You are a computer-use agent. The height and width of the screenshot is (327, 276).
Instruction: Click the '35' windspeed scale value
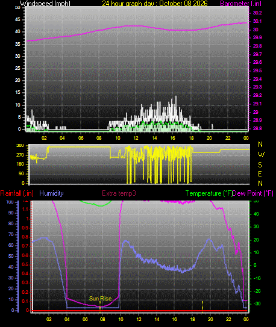click(17, 44)
